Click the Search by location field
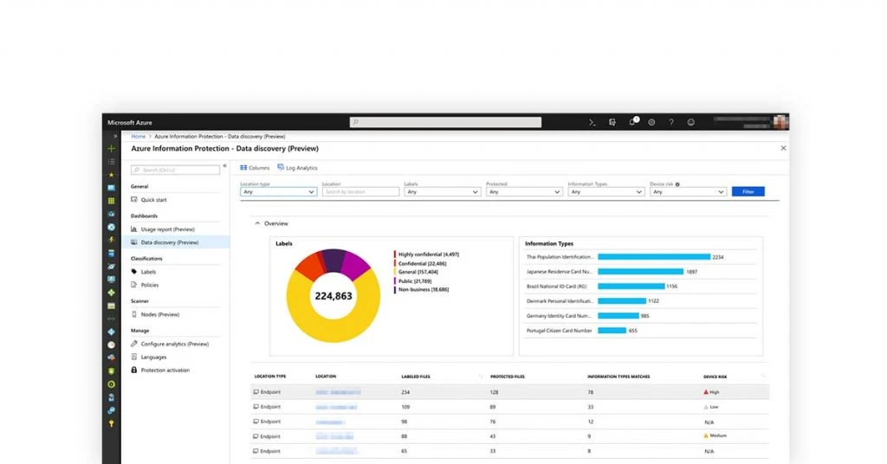 [360, 192]
